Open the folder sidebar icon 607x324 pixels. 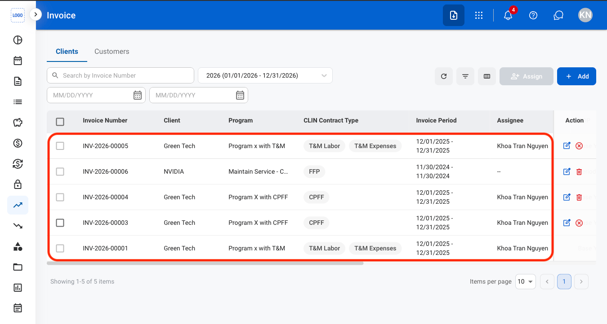[x=18, y=267]
